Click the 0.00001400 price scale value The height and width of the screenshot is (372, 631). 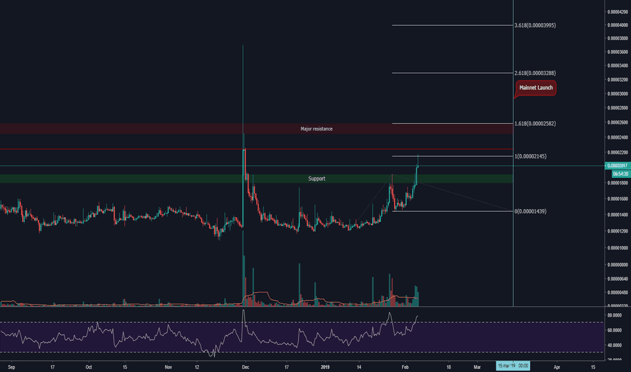618,215
